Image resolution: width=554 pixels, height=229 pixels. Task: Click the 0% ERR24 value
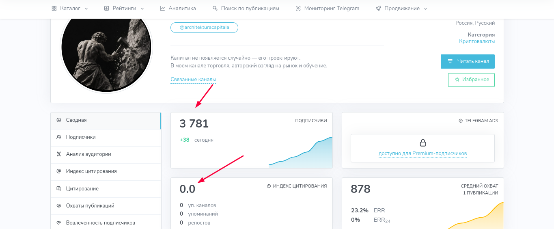pyautogui.click(x=356, y=220)
